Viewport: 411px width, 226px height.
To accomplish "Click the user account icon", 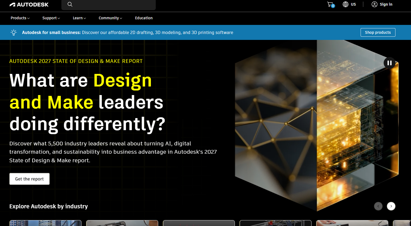I will point(375,4).
